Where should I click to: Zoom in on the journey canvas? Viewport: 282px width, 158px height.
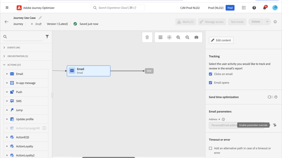(x=178, y=38)
